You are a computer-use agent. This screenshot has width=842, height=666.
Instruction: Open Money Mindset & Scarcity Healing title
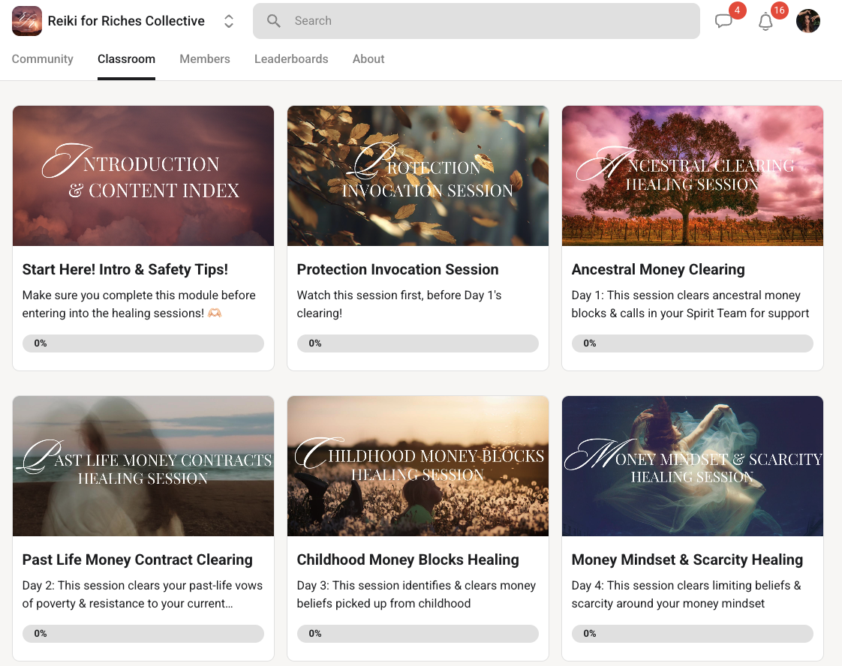point(687,559)
